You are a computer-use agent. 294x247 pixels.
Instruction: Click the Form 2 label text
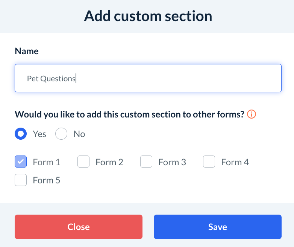pos(109,162)
